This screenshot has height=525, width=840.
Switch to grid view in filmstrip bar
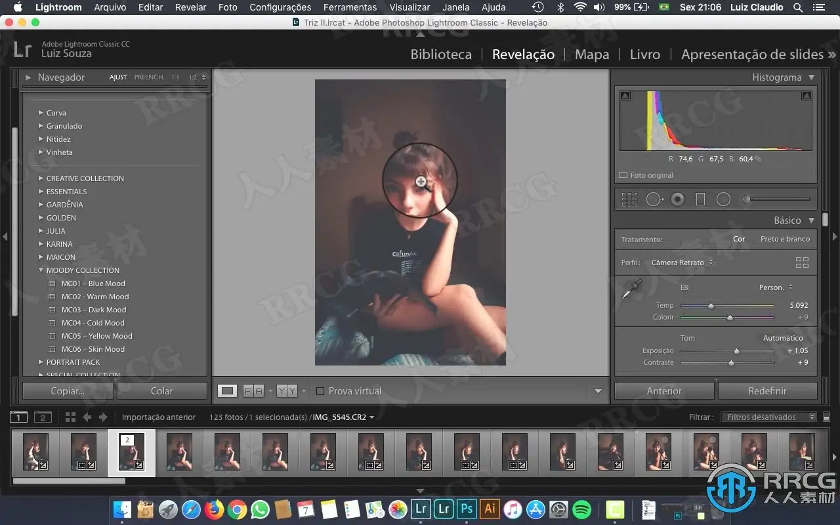(x=70, y=417)
